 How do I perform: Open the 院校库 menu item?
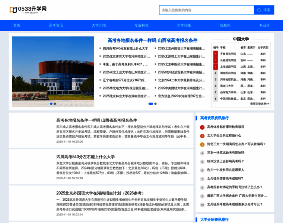[225, 25]
